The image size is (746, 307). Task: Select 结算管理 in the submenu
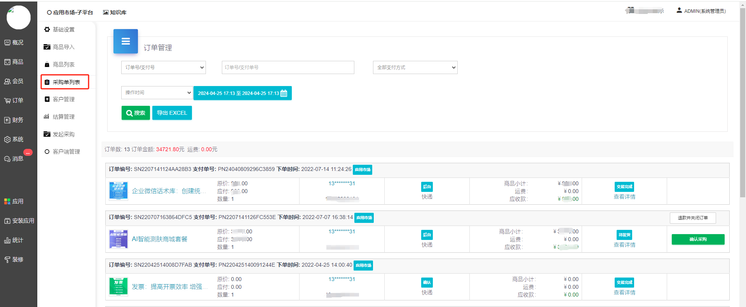[63, 117]
